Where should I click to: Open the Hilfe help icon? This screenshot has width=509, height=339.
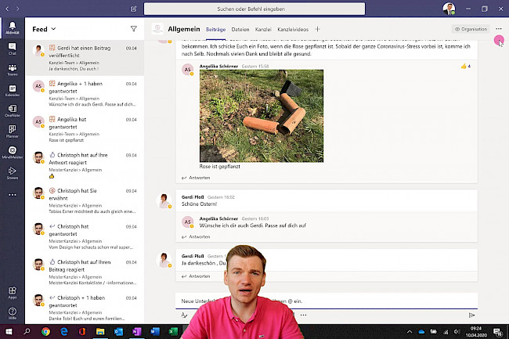pos(12,313)
